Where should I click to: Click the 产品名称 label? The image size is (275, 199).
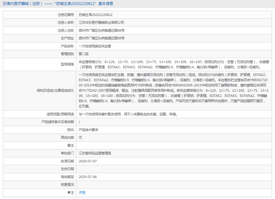67,46
